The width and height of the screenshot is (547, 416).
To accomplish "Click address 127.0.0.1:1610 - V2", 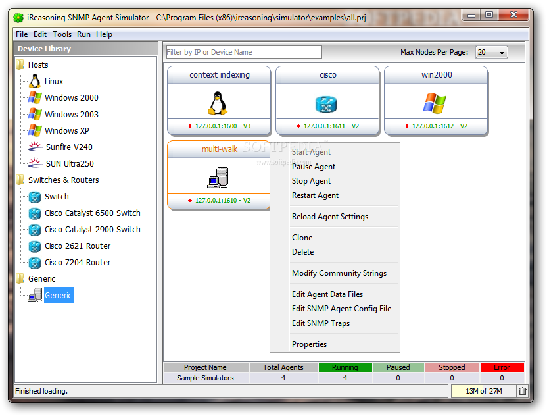I will tap(223, 201).
